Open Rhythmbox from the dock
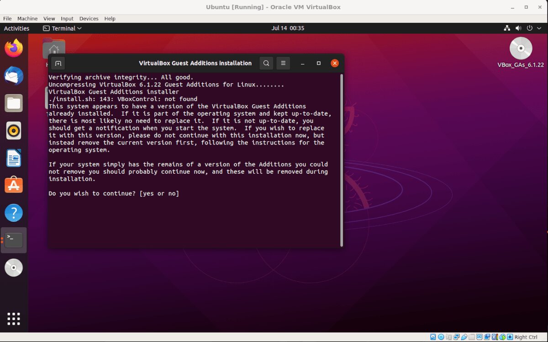548x342 pixels. (14, 130)
